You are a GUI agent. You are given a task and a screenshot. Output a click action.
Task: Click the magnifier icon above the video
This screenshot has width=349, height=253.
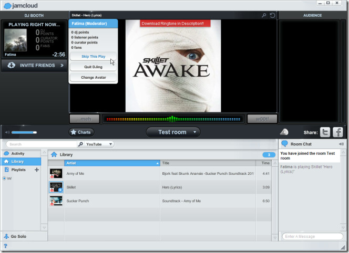[x=264, y=16]
